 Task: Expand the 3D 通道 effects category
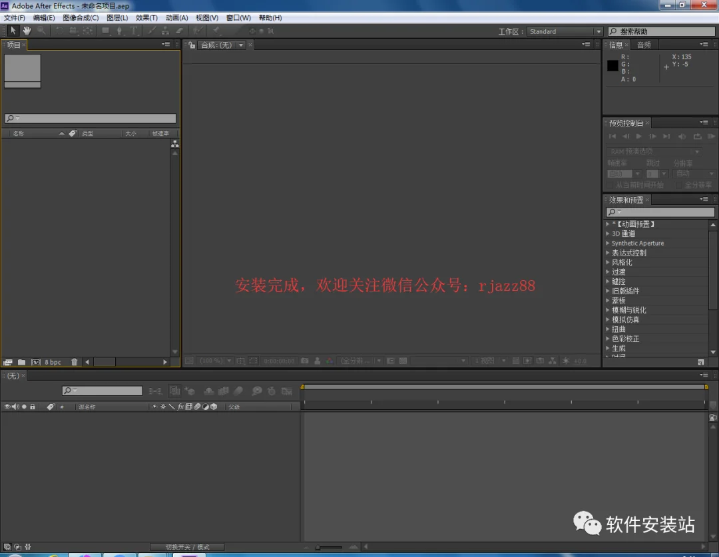[608, 234]
